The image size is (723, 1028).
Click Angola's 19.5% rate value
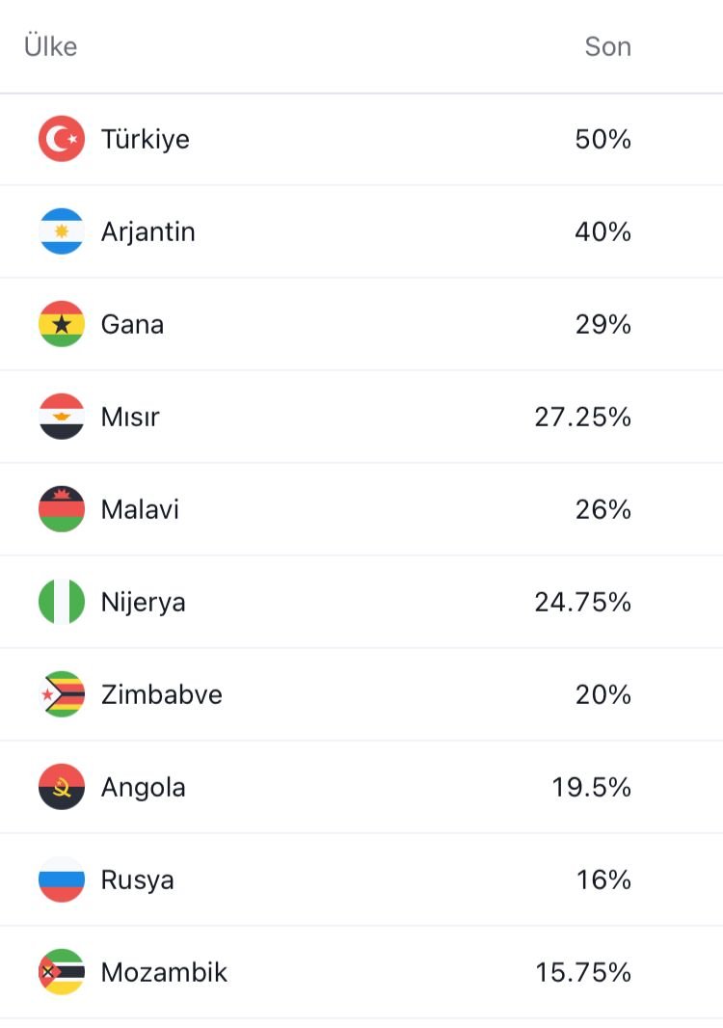pos(591,787)
